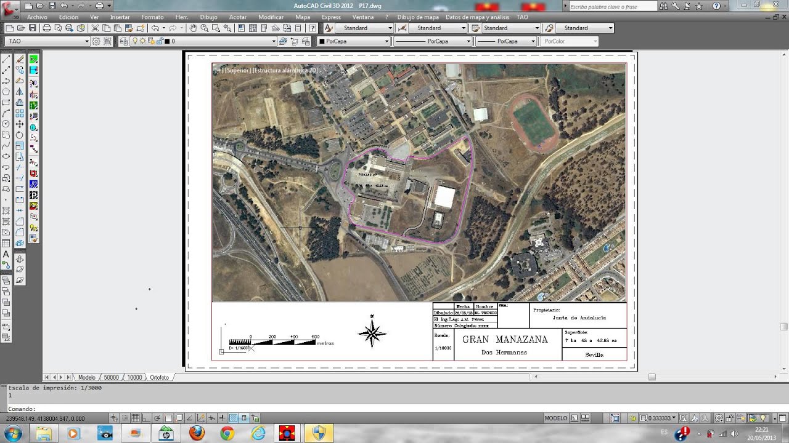Viewport: 789px width, 443px height.
Task: Click the viewport label Superior
Action: (237, 70)
